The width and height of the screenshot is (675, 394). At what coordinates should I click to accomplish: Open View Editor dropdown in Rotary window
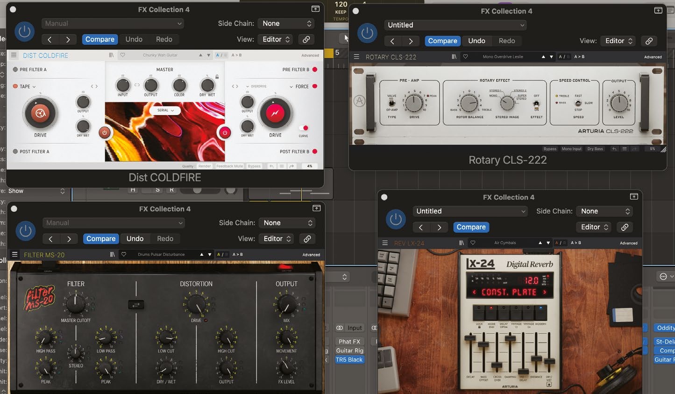click(619, 41)
